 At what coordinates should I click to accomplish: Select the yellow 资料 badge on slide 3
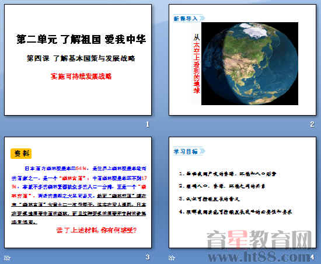(21, 154)
